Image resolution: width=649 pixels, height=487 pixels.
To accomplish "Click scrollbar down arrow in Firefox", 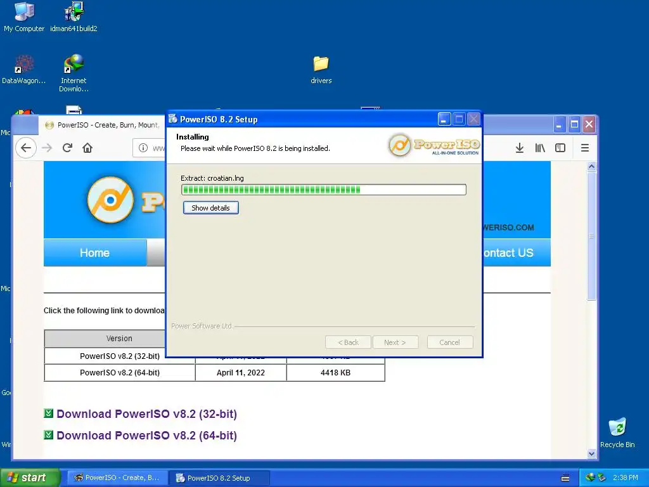I will tap(591, 454).
